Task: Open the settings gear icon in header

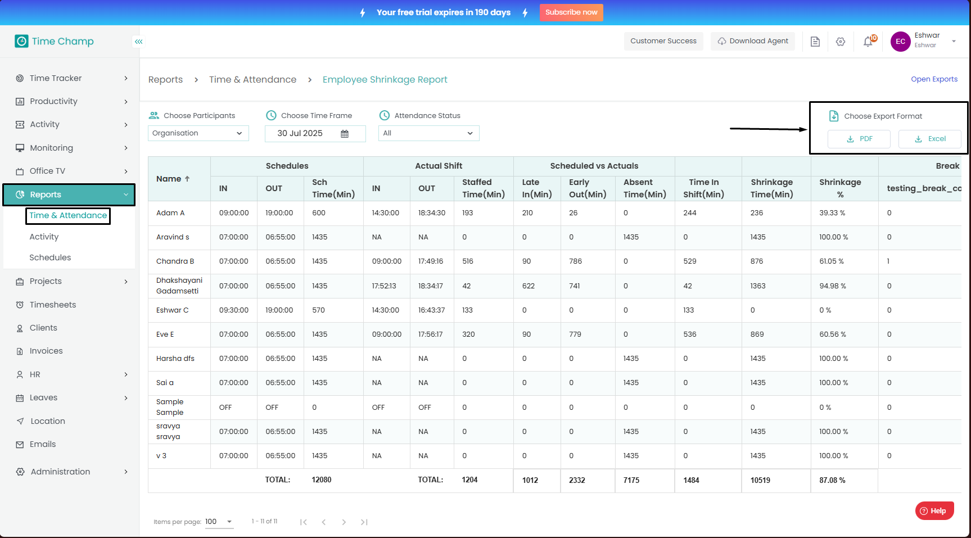Action: (841, 42)
